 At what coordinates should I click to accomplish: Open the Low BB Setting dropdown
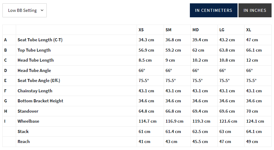[x=25, y=10]
